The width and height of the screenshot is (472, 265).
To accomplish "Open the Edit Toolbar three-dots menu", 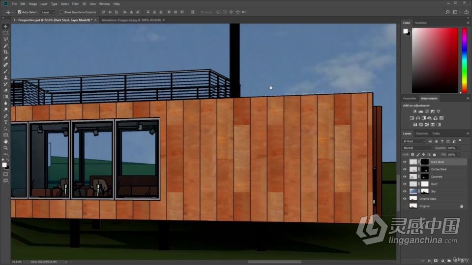I will (x=5, y=154).
